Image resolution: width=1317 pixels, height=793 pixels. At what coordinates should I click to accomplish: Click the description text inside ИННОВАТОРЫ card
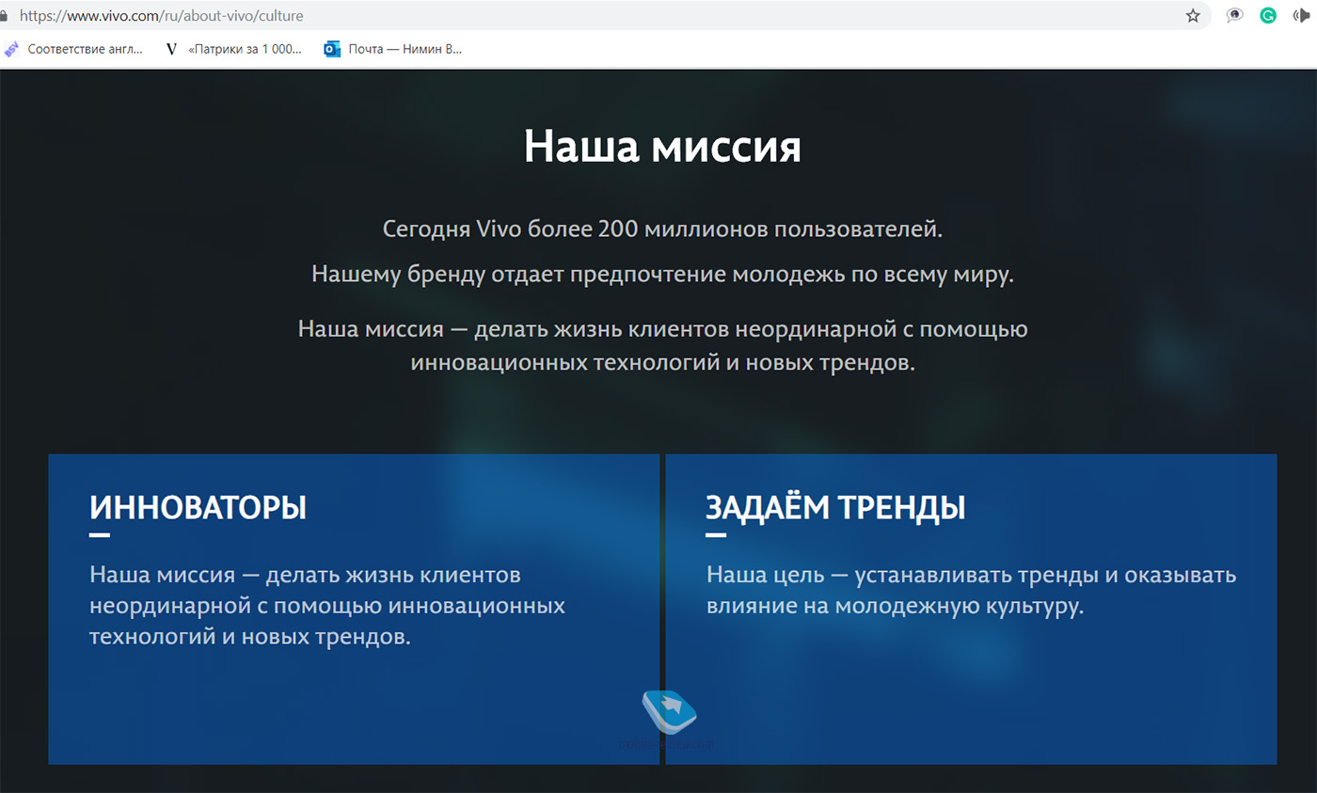point(327,605)
